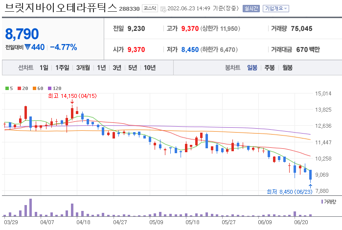Select the 1주일 line chart tab
This screenshot has height=230, width=342.
click(62, 68)
